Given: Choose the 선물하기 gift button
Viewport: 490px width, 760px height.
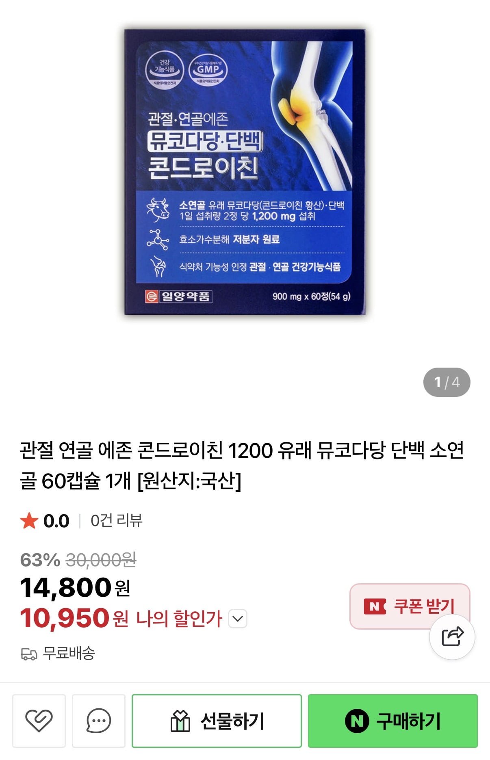Looking at the screenshot, I should (x=217, y=721).
